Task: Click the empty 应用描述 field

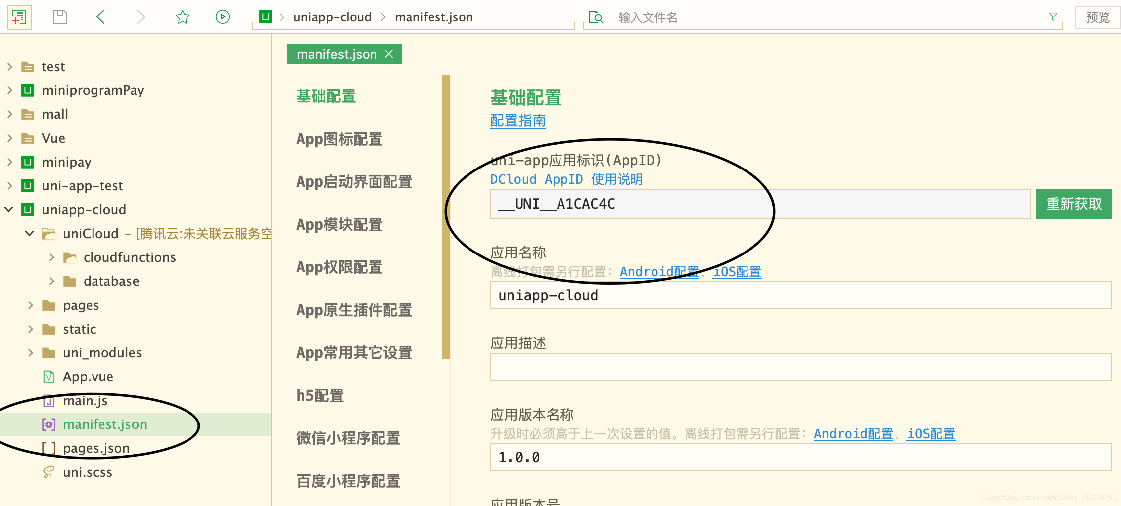Action: [801, 367]
